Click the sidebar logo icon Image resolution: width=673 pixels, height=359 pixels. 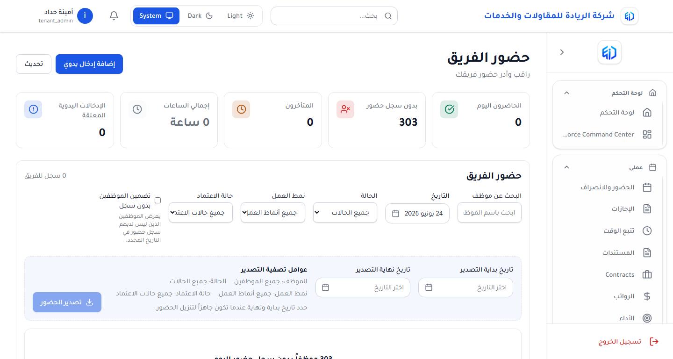pos(609,52)
